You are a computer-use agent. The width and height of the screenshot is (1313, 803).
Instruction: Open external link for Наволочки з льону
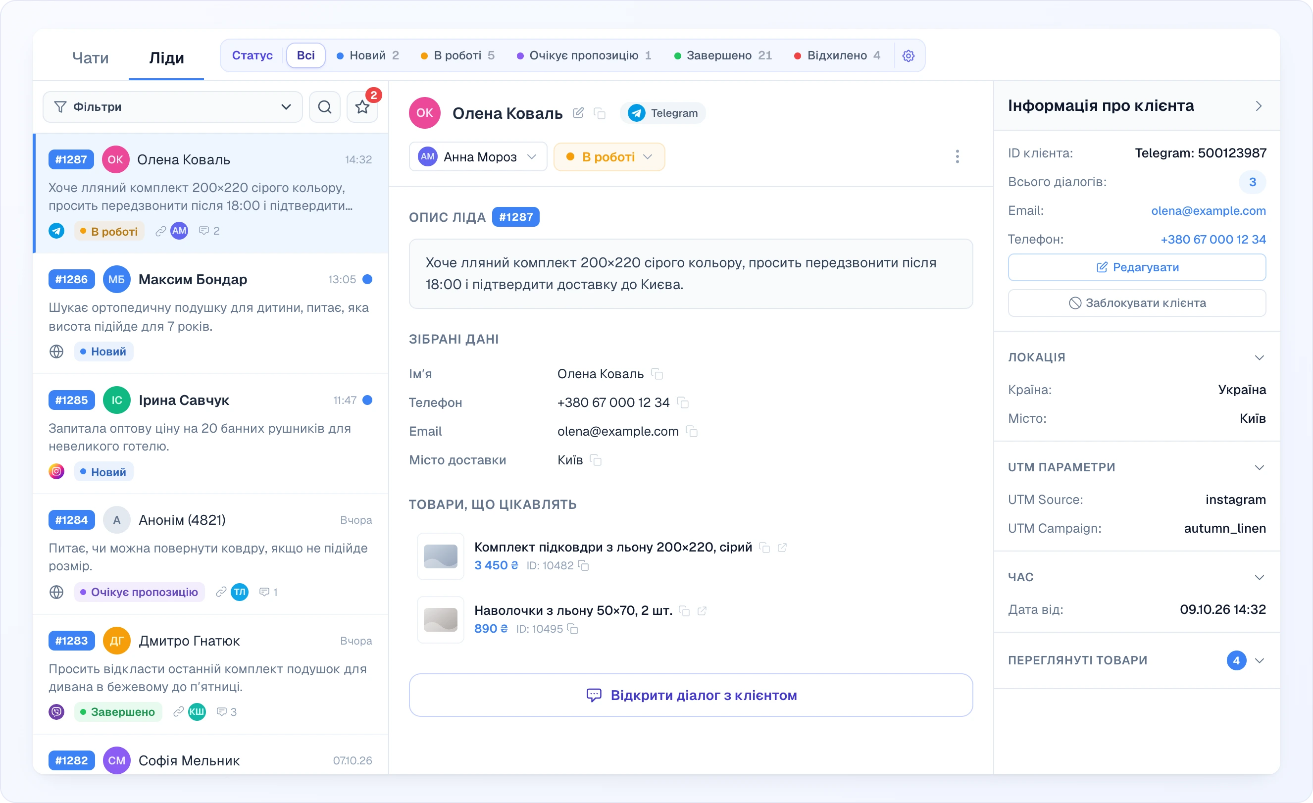(702, 611)
